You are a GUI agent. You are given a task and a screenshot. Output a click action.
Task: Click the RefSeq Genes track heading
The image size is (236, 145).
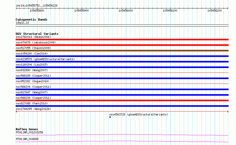pos(27,129)
